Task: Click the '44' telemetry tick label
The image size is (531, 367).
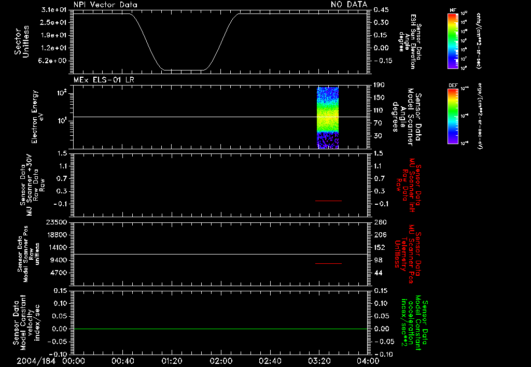Action: click(x=378, y=273)
